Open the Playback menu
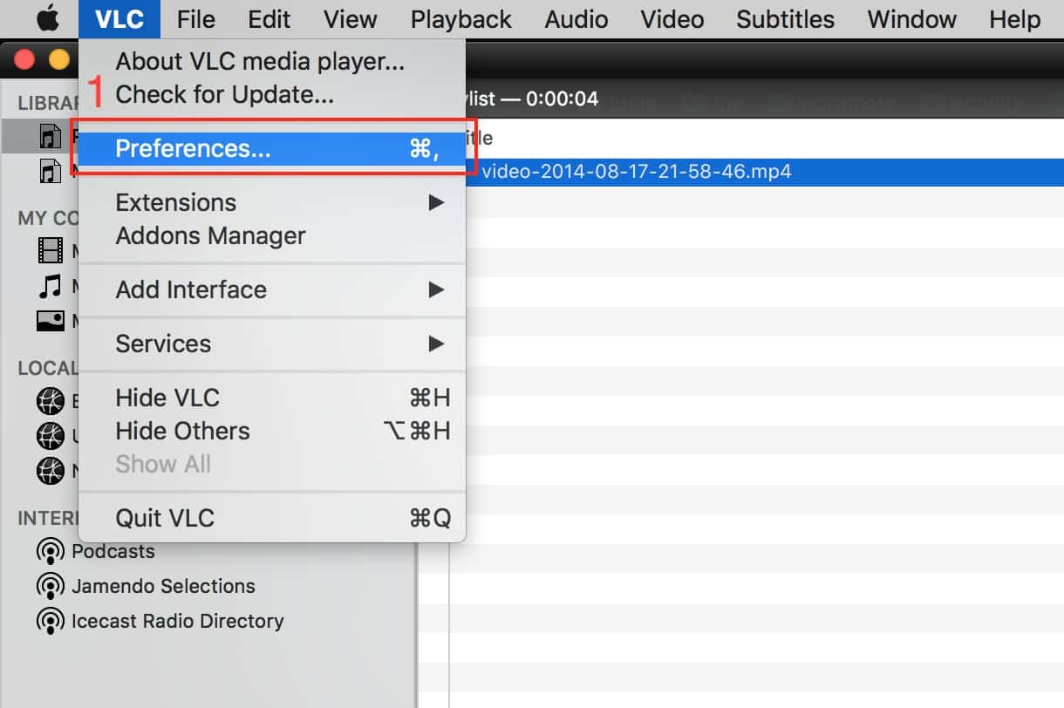The image size is (1064, 708). click(461, 18)
